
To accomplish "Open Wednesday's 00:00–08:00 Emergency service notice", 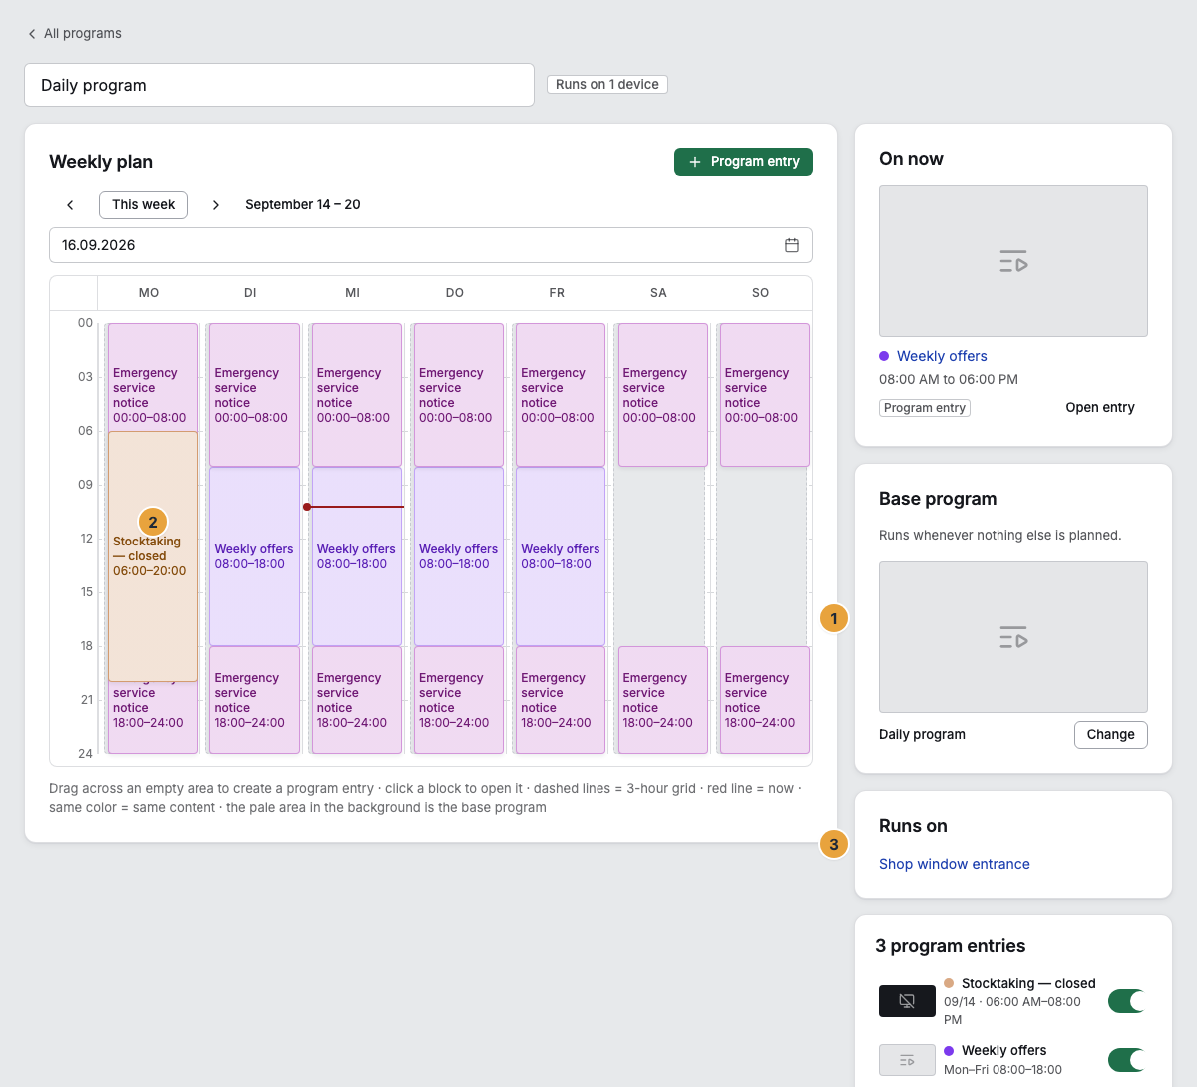I will coord(357,395).
